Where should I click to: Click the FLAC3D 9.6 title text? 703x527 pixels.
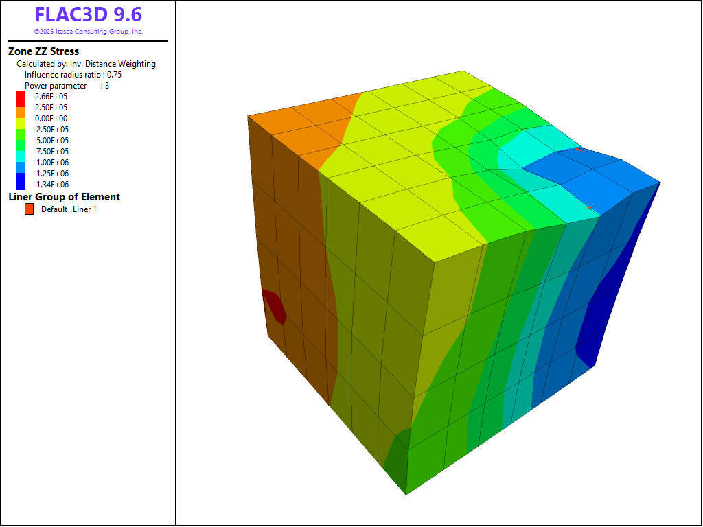point(88,15)
